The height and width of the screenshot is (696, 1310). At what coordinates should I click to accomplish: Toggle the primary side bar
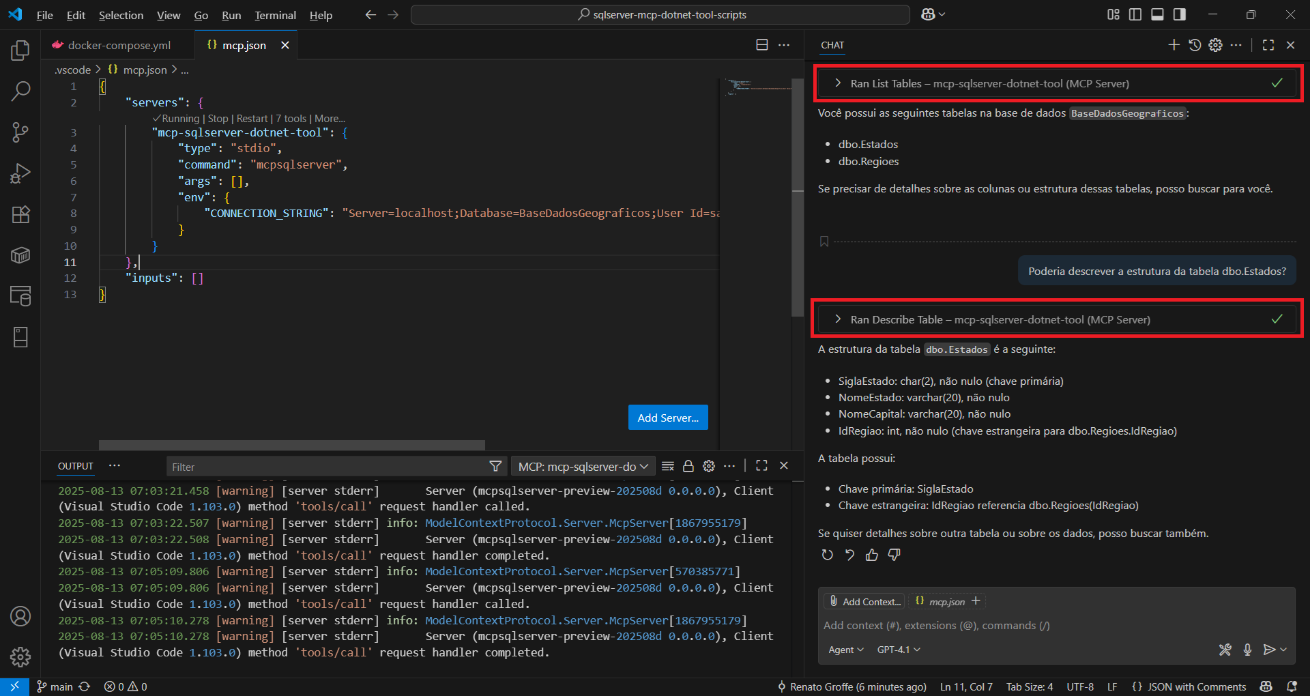click(1135, 14)
